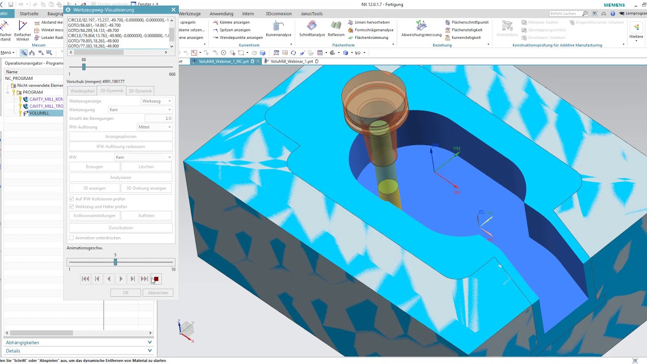
Task: Rewind animation to the very beginning
Action: (x=85, y=279)
